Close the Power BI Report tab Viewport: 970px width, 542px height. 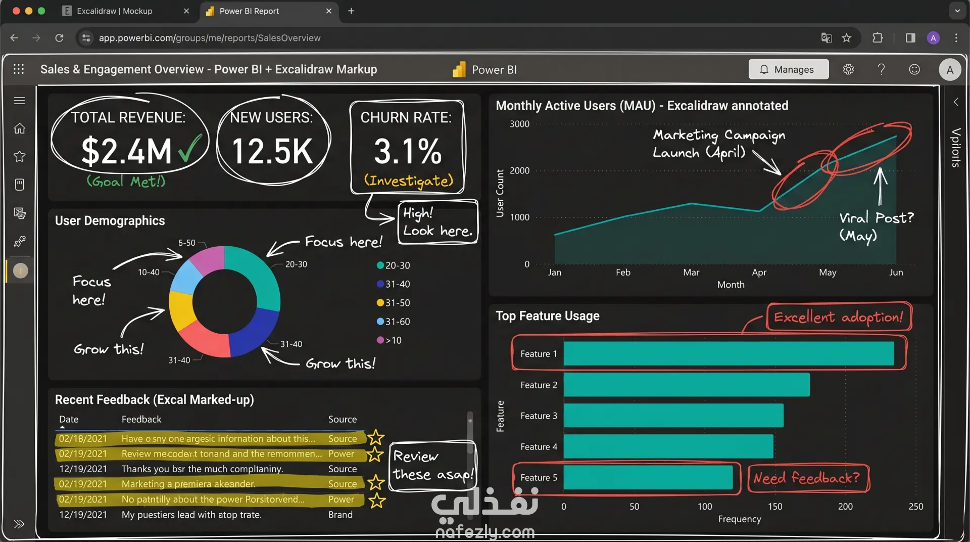(329, 11)
